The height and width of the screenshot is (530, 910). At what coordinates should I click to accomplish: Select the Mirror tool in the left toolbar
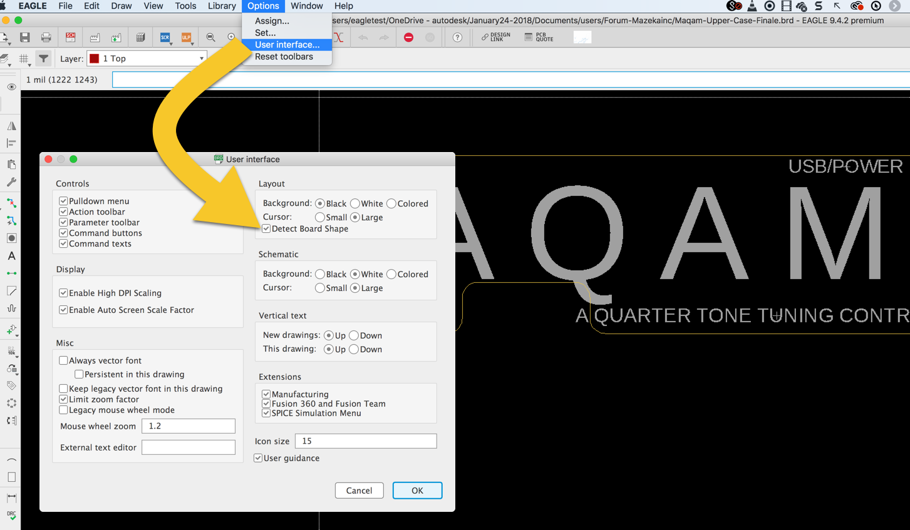click(10, 125)
